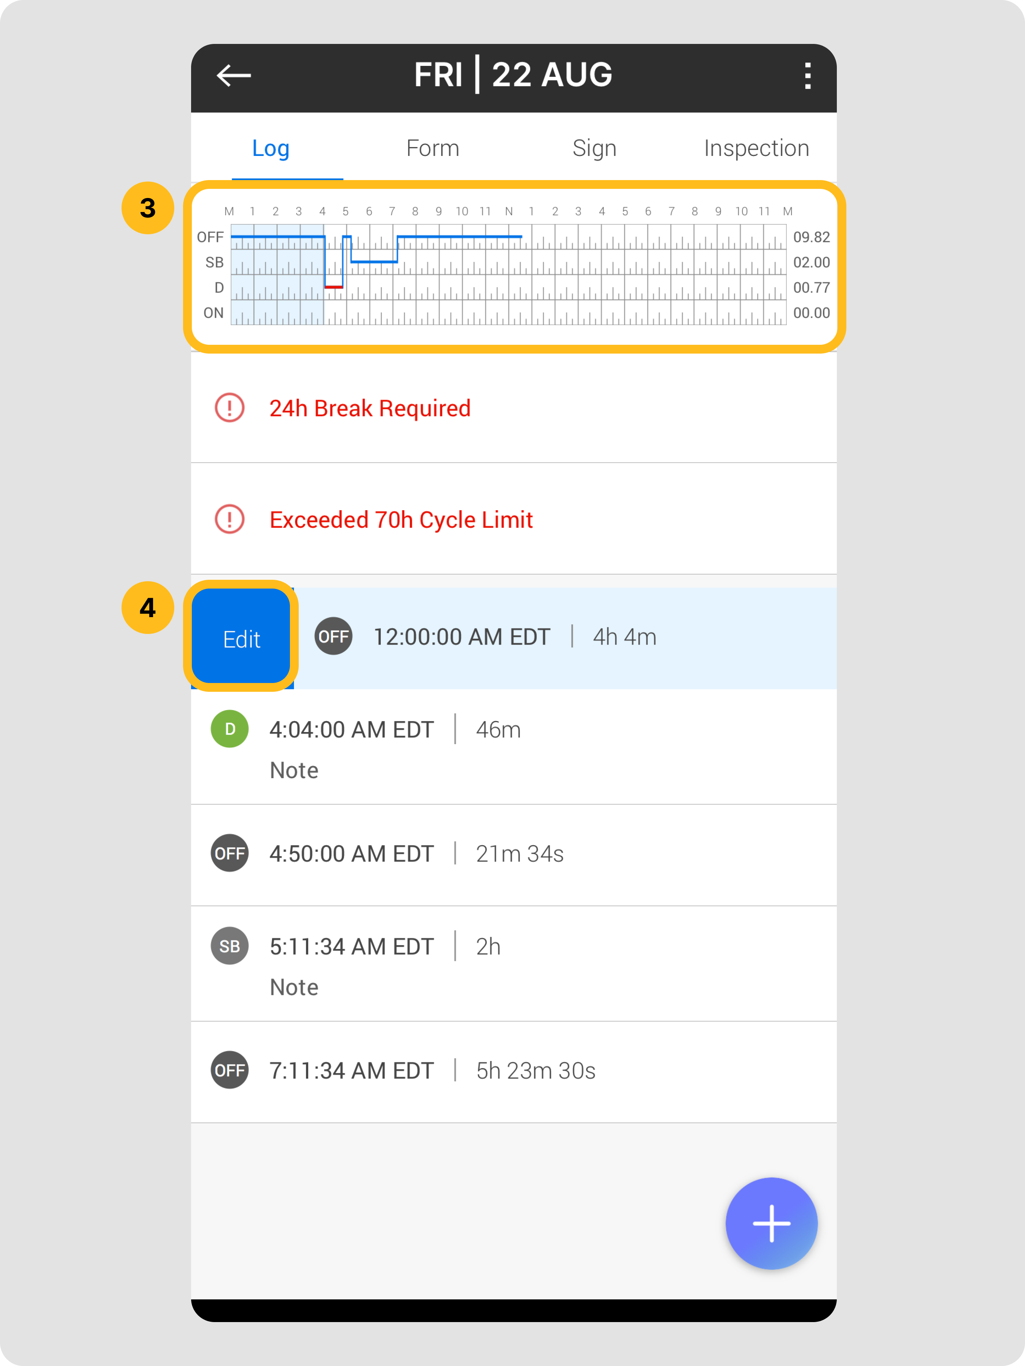1025x1366 pixels.
Task: Open the Inspection tab
Action: click(756, 149)
